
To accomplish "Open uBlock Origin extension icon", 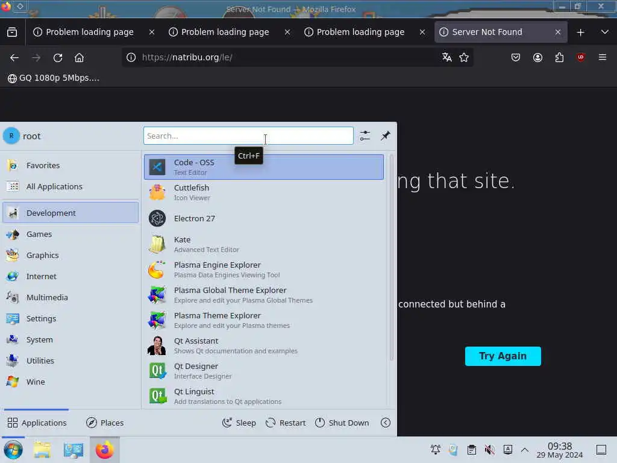I will point(581,57).
